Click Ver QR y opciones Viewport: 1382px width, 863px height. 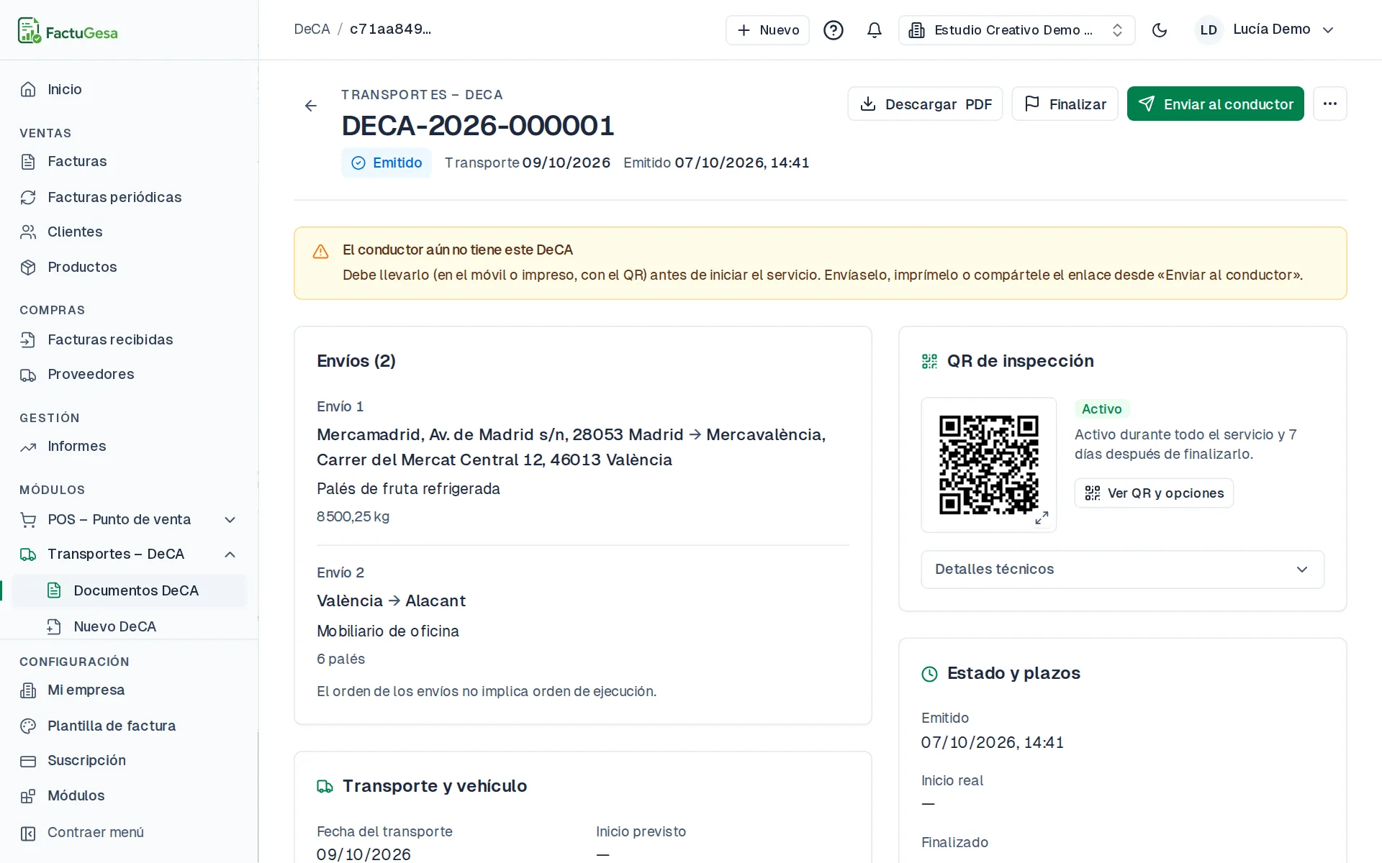[1154, 493]
